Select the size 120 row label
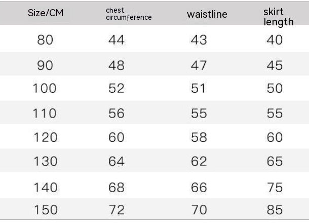The height and width of the screenshot is (224, 309). point(45,137)
